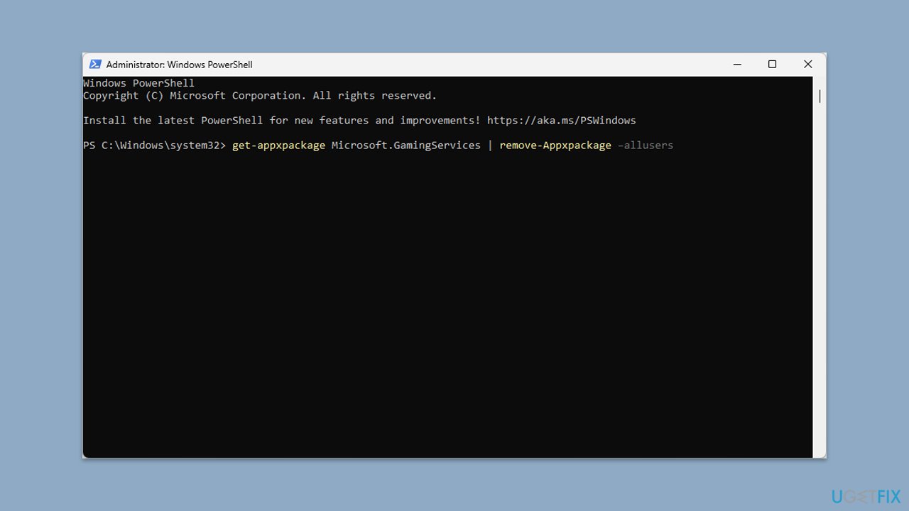
Task: Click the "Administrator: Windows PowerShell" title text
Action: coord(179,65)
